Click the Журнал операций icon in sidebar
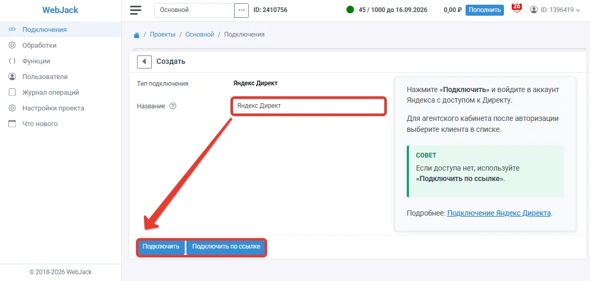The width and height of the screenshot is (590, 281). click(12, 92)
